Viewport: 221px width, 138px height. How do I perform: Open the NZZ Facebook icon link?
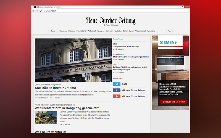point(117,90)
